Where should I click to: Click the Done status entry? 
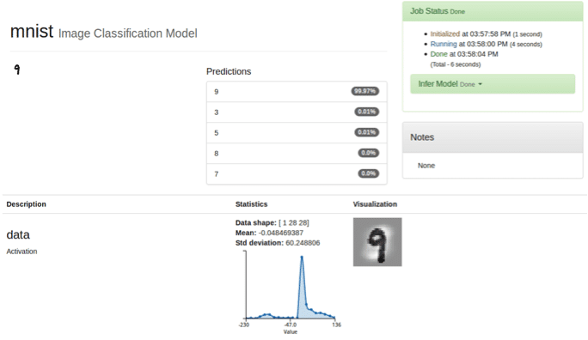click(438, 54)
